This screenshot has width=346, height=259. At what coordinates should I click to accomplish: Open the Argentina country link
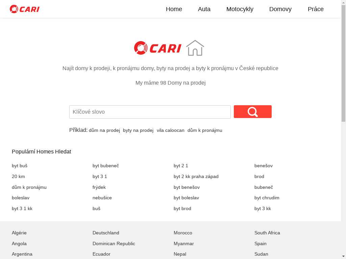(22, 254)
